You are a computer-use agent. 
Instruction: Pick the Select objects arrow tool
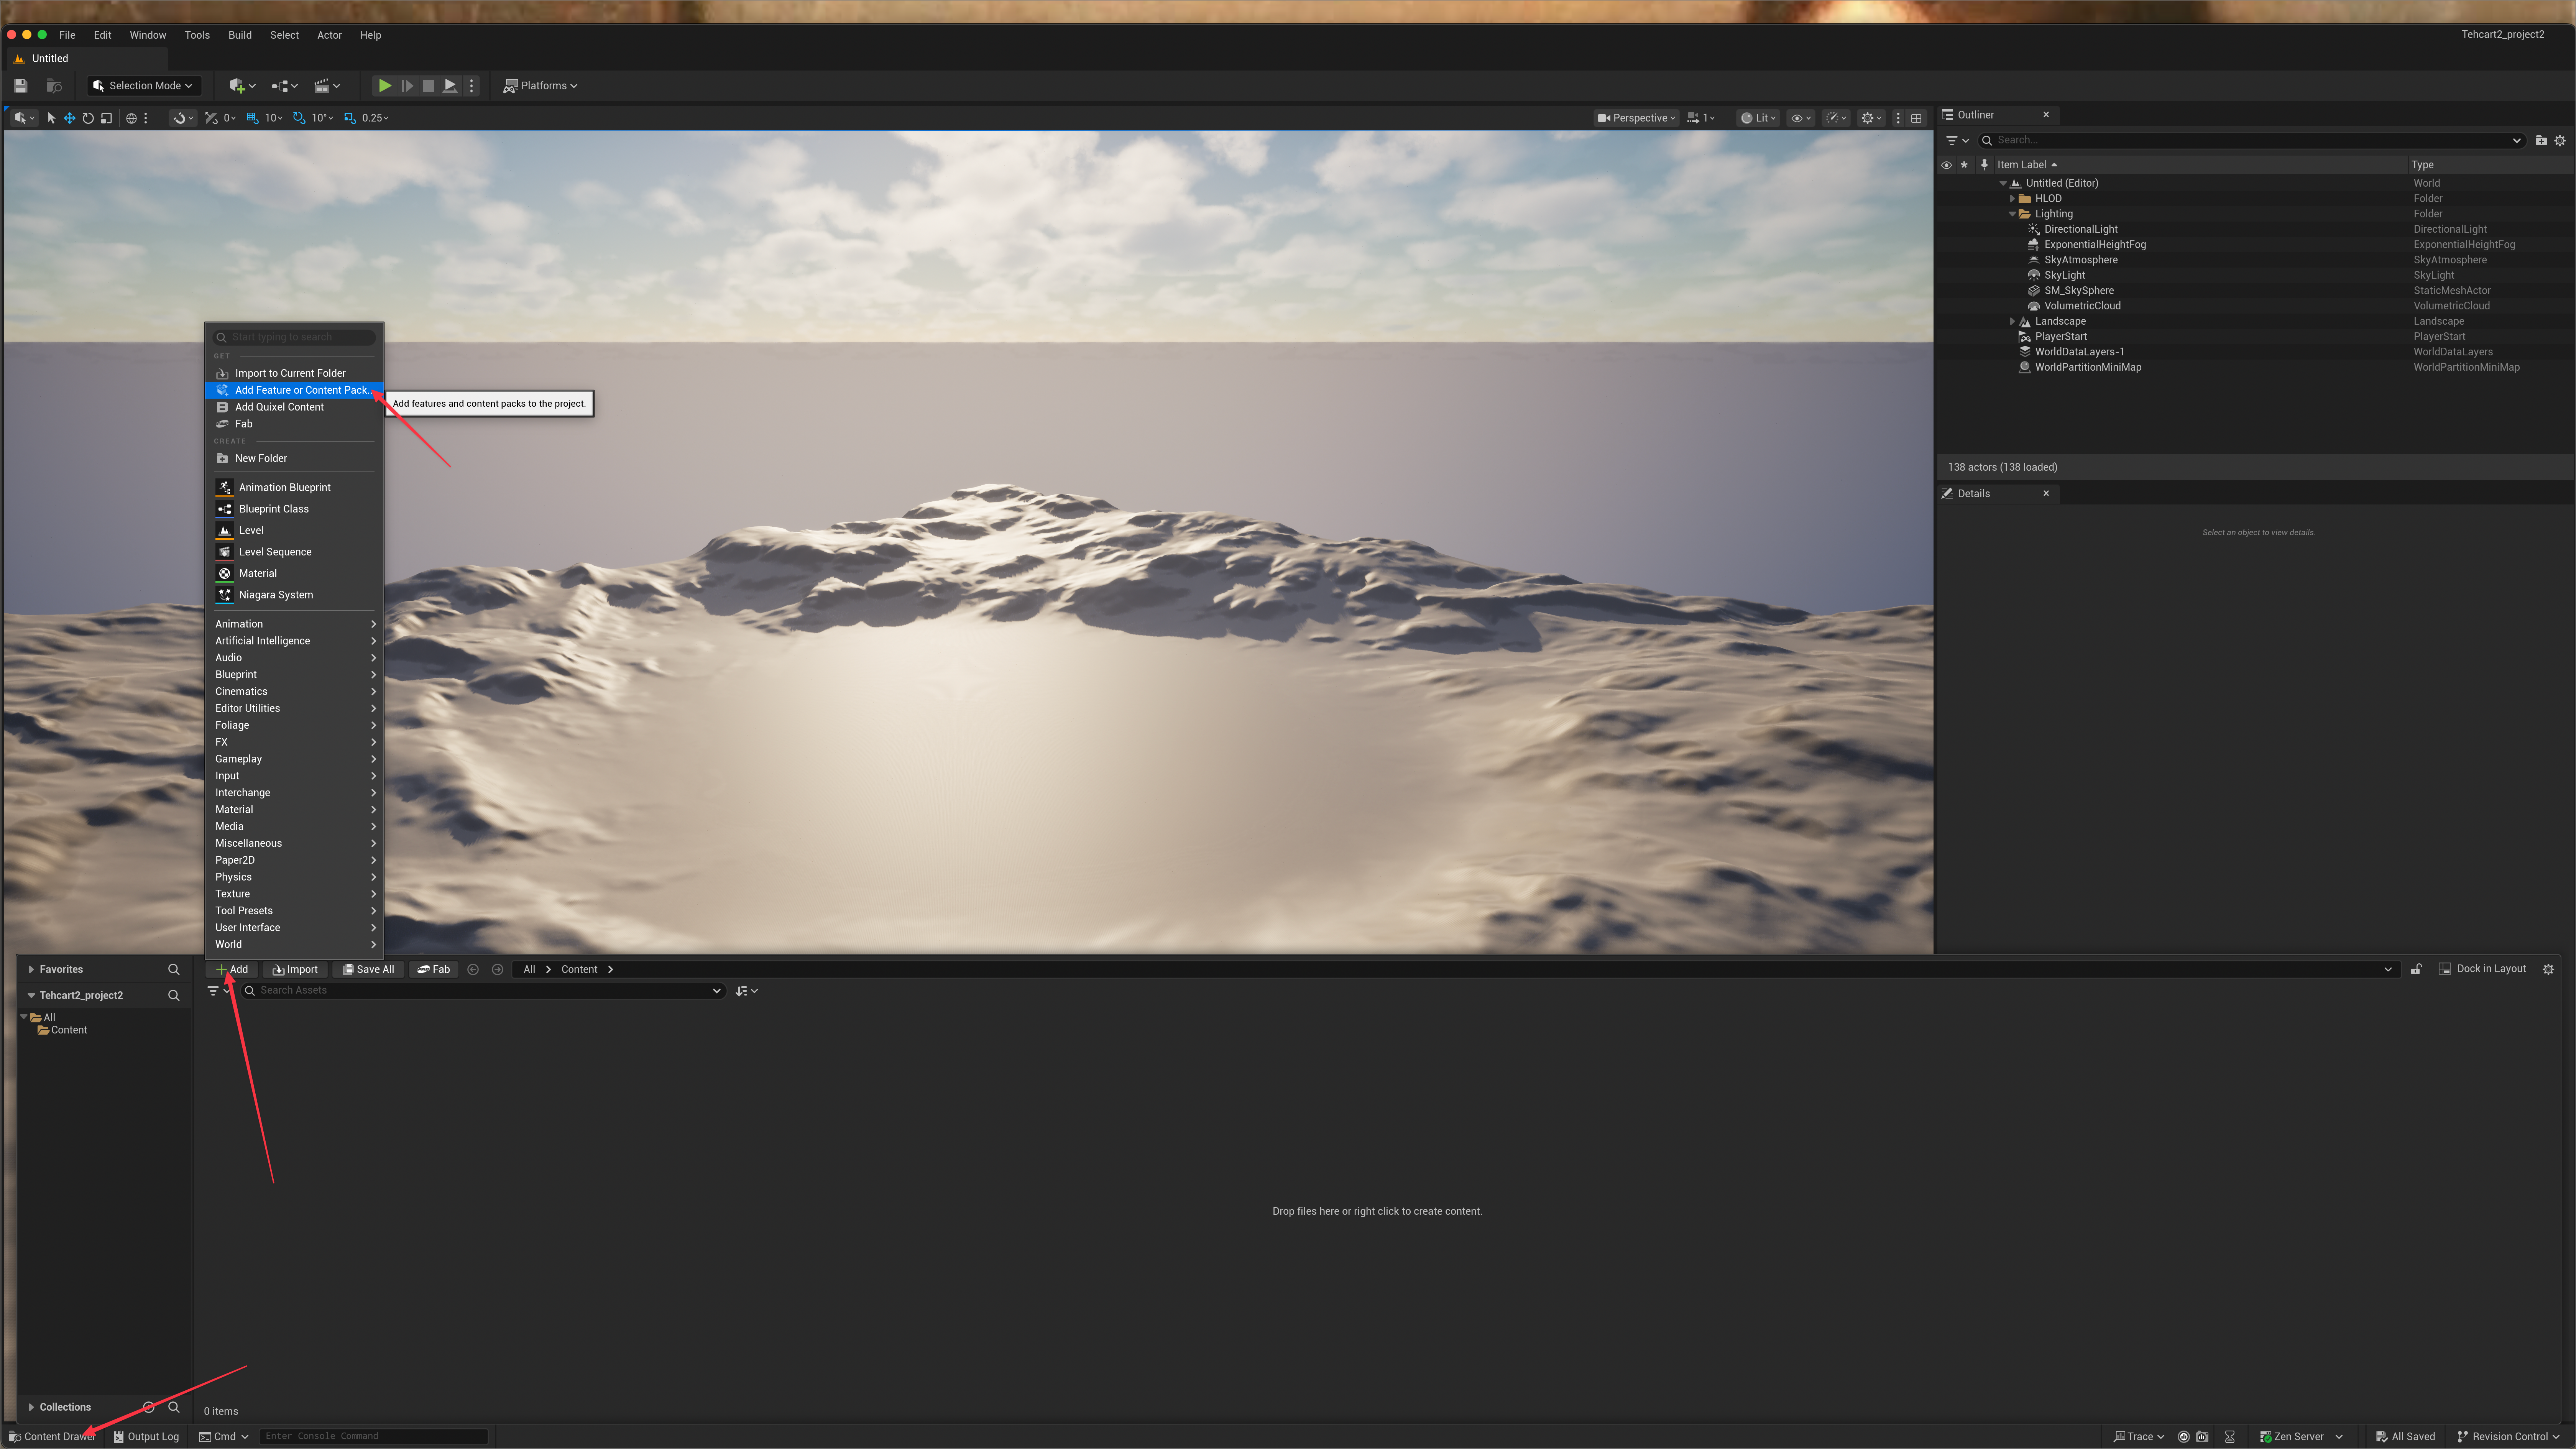point(52,118)
